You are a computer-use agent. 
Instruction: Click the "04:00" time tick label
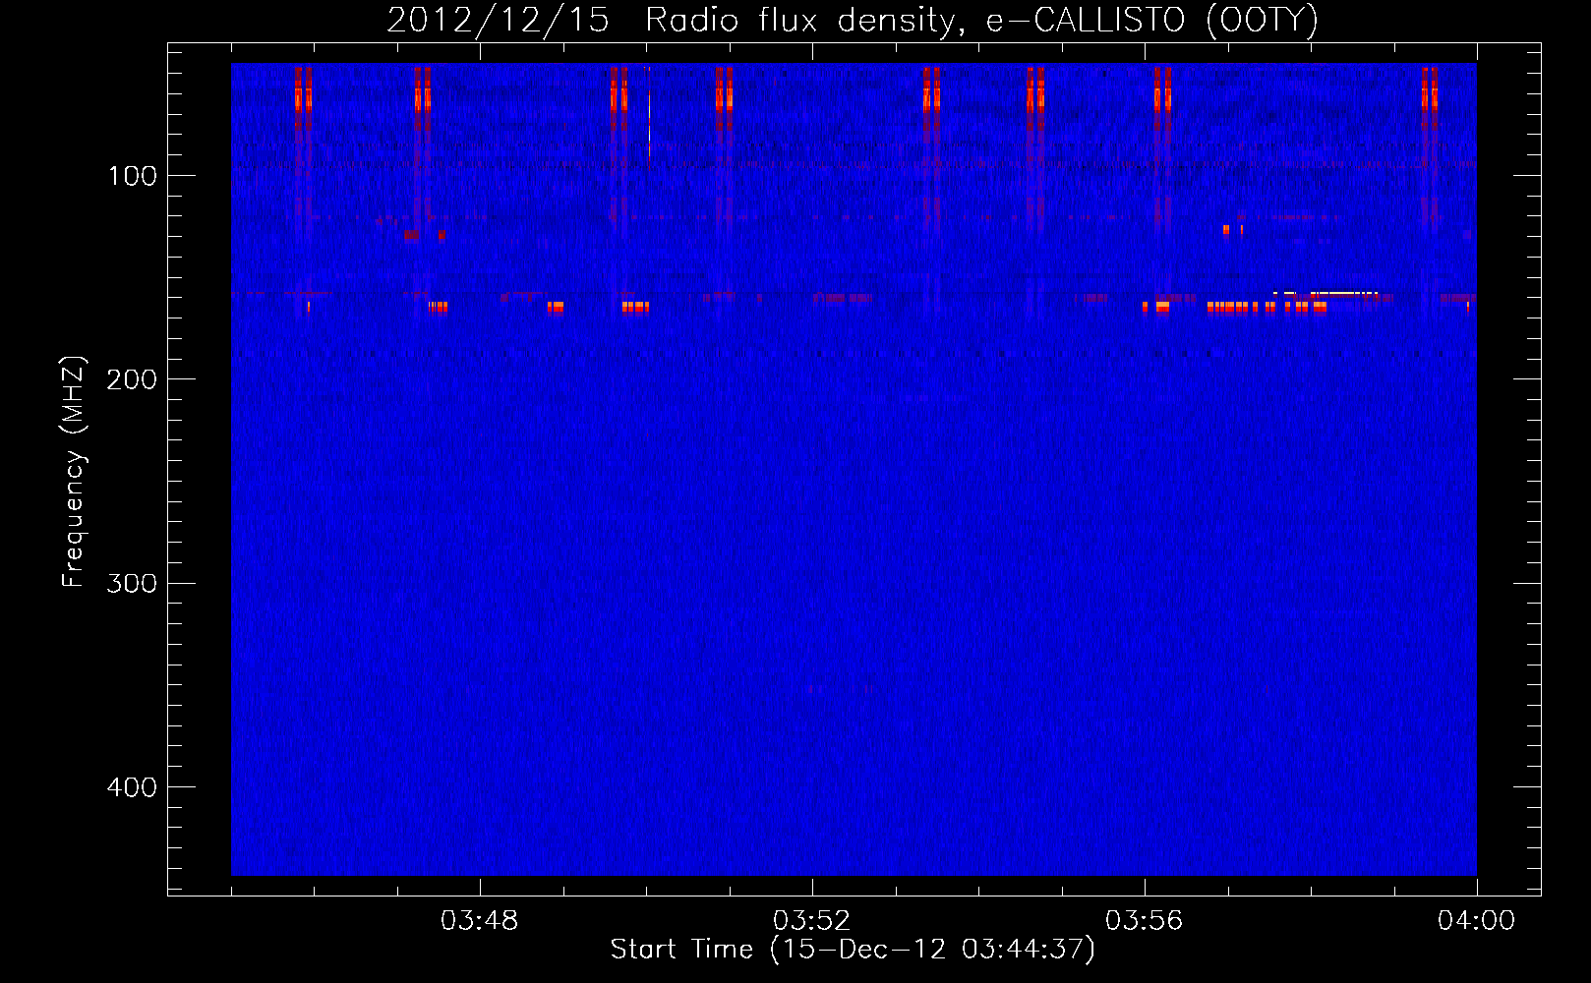(x=1476, y=921)
